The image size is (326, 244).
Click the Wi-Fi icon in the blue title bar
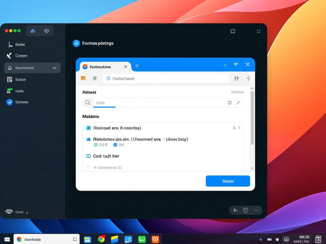click(x=236, y=64)
